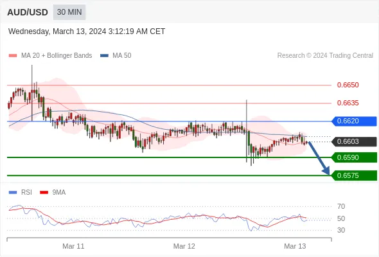Screen dimensions: 379x257
Task: Click the MA 20 + Bollinger Bands legend swatch
Action: pos(13,56)
